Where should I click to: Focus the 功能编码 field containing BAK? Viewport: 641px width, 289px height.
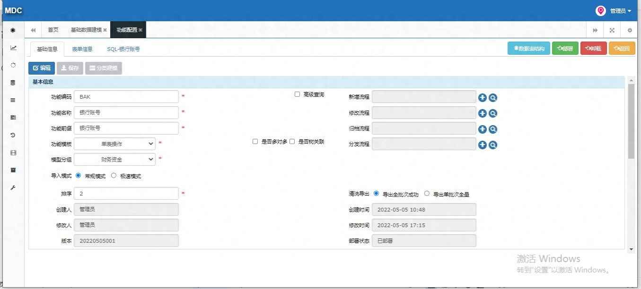click(126, 97)
